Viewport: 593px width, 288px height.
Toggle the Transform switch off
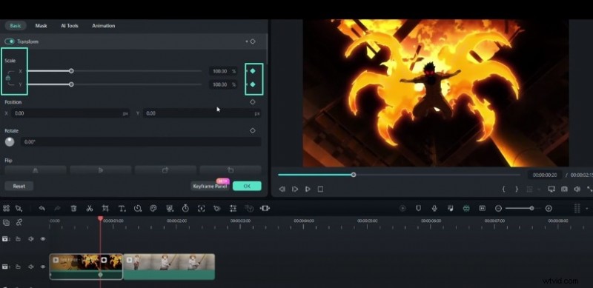point(10,41)
